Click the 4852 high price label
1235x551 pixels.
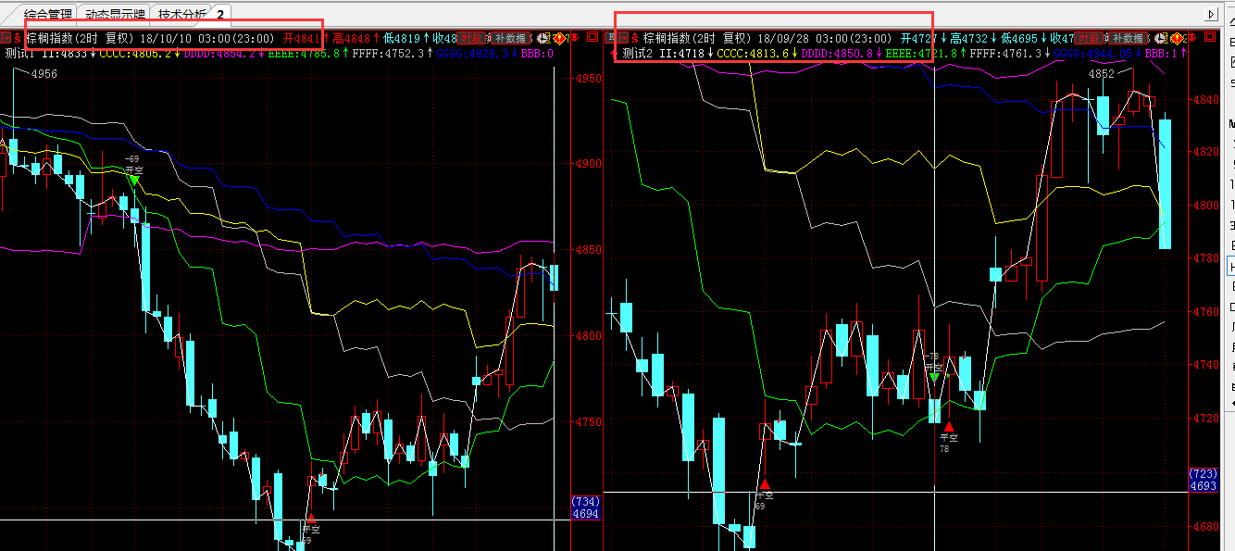point(1102,74)
